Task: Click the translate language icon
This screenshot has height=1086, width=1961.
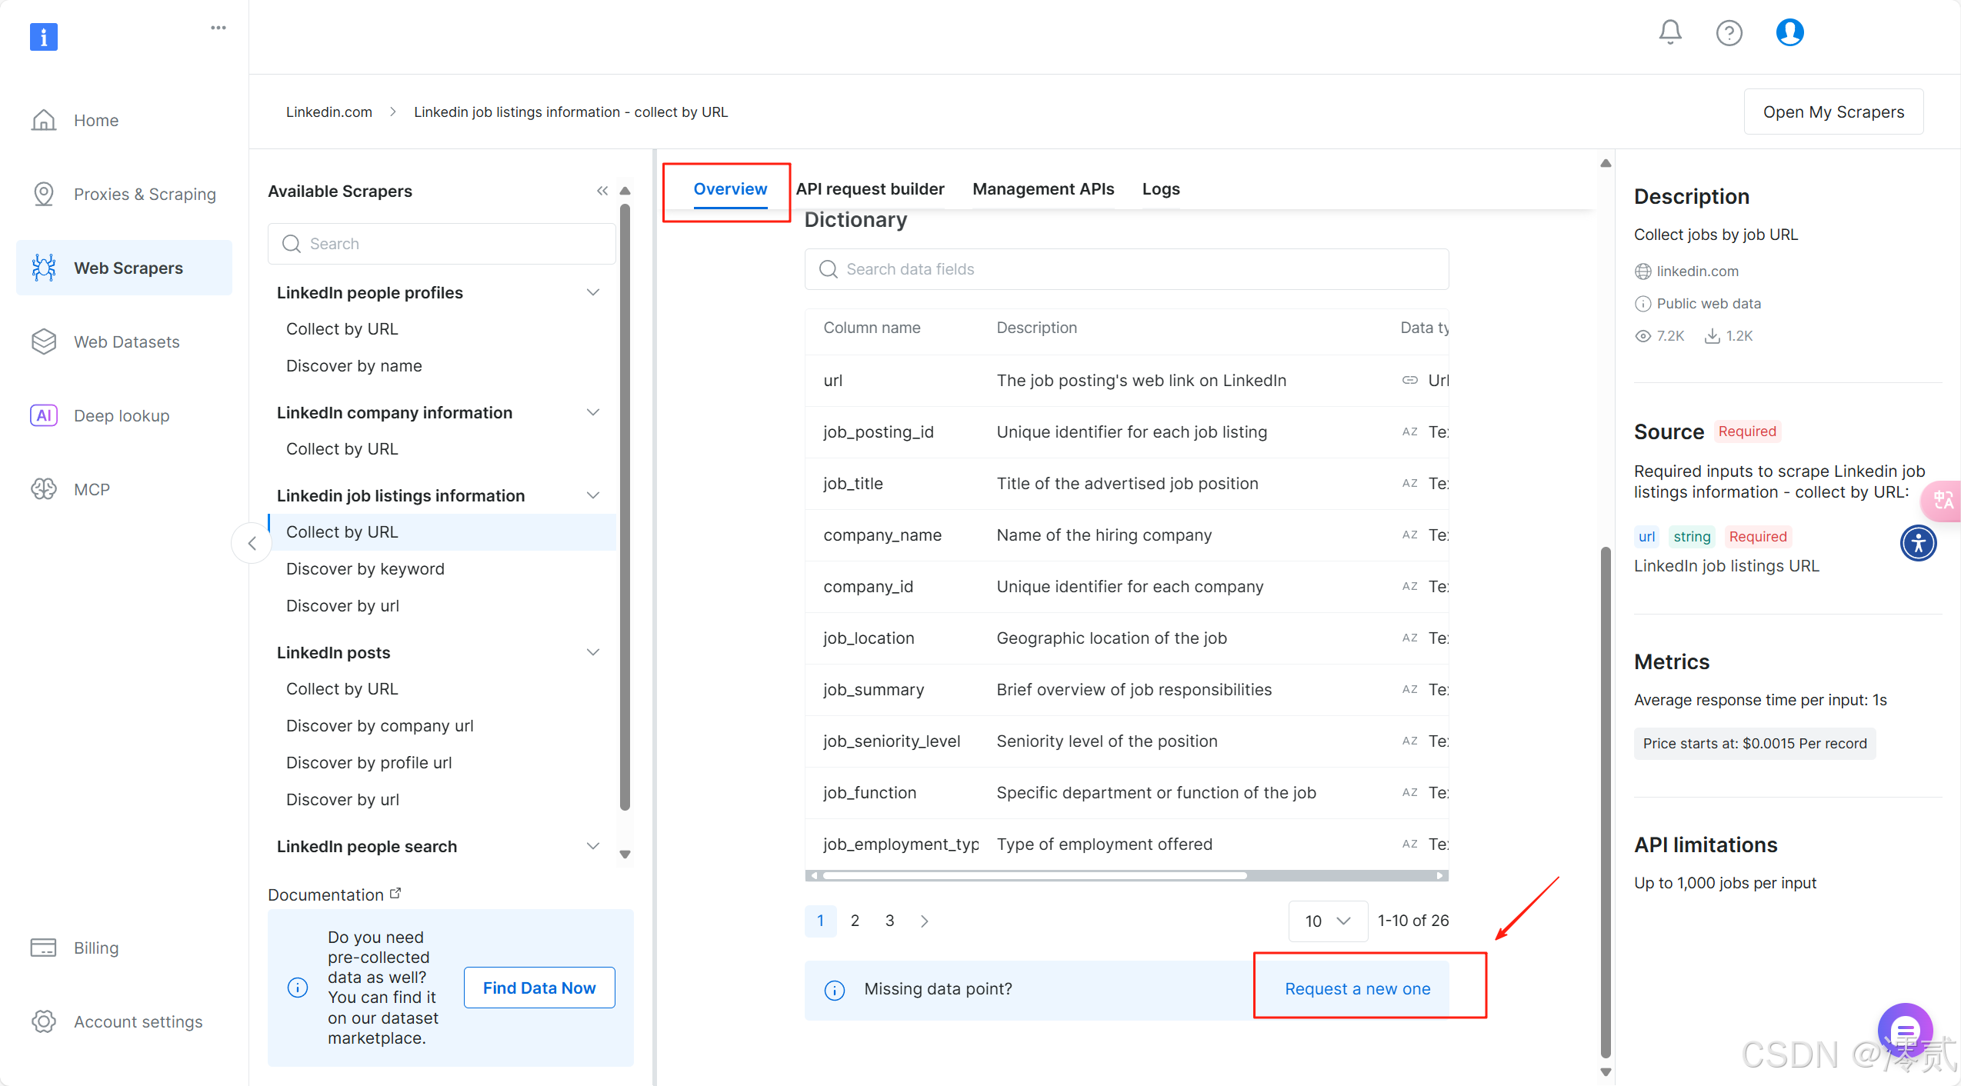Action: [1943, 501]
